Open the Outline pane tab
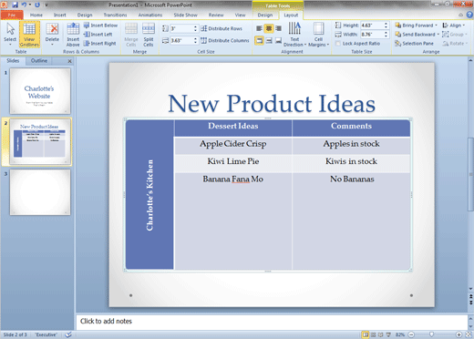Screen dimensions: 474x339 click(39, 61)
